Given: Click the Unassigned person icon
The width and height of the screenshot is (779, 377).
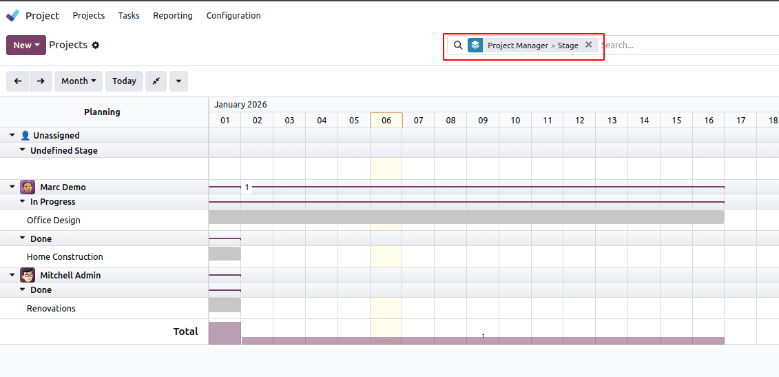Looking at the screenshot, I should [x=25, y=135].
